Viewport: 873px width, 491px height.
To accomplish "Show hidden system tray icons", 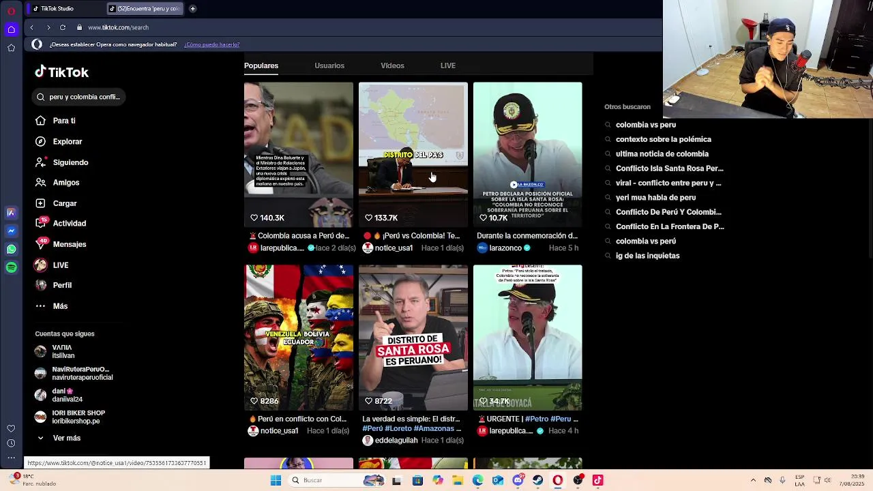I will pos(753,480).
